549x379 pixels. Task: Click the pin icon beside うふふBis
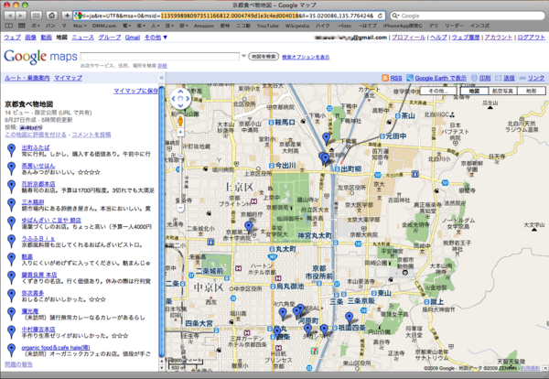pos(12,241)
